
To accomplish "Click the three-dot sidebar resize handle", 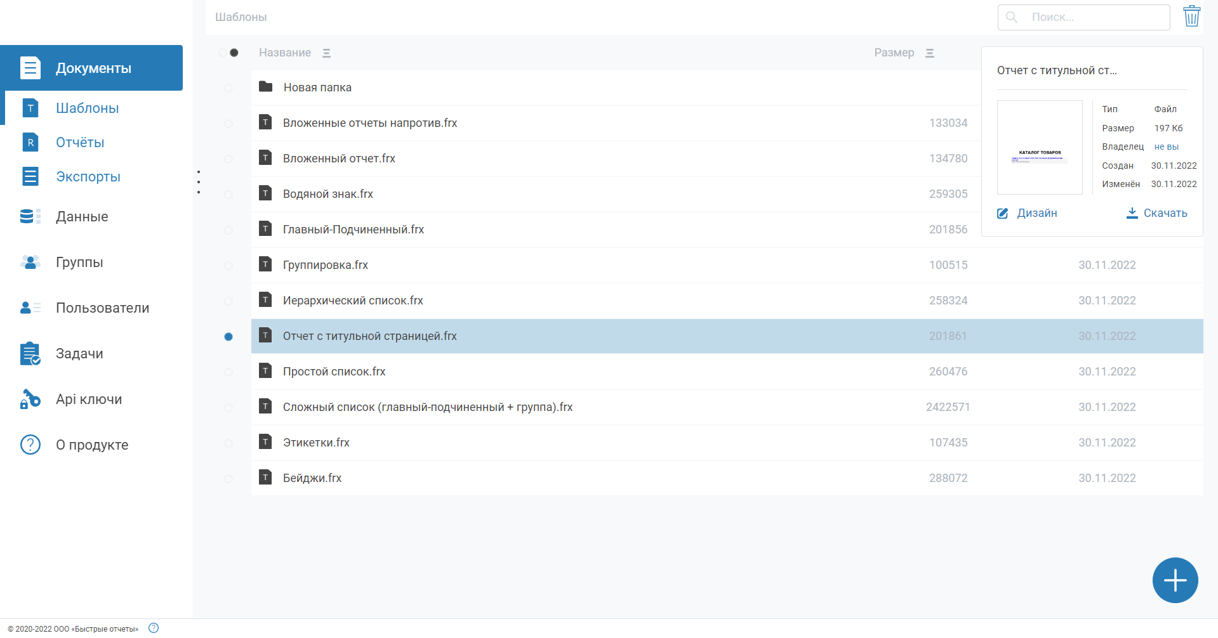I will (x=199, y=182).
